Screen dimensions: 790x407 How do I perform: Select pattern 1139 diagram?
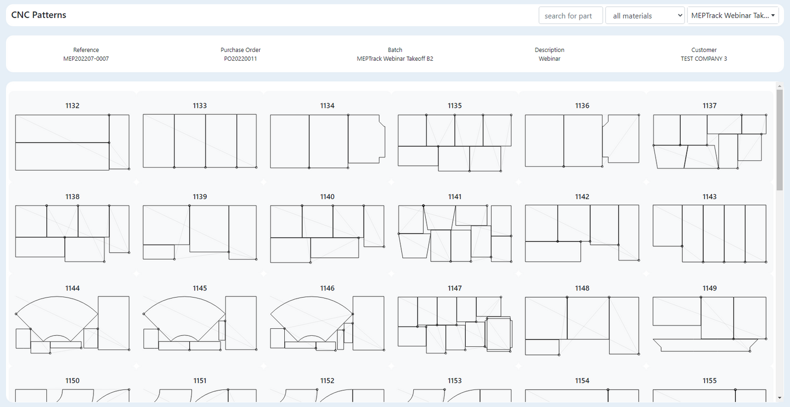(x=200, y=233)
